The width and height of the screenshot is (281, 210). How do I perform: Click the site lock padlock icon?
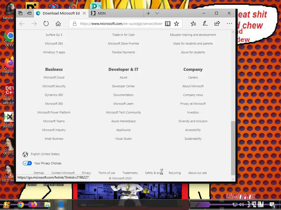click(x=75, y=24)
